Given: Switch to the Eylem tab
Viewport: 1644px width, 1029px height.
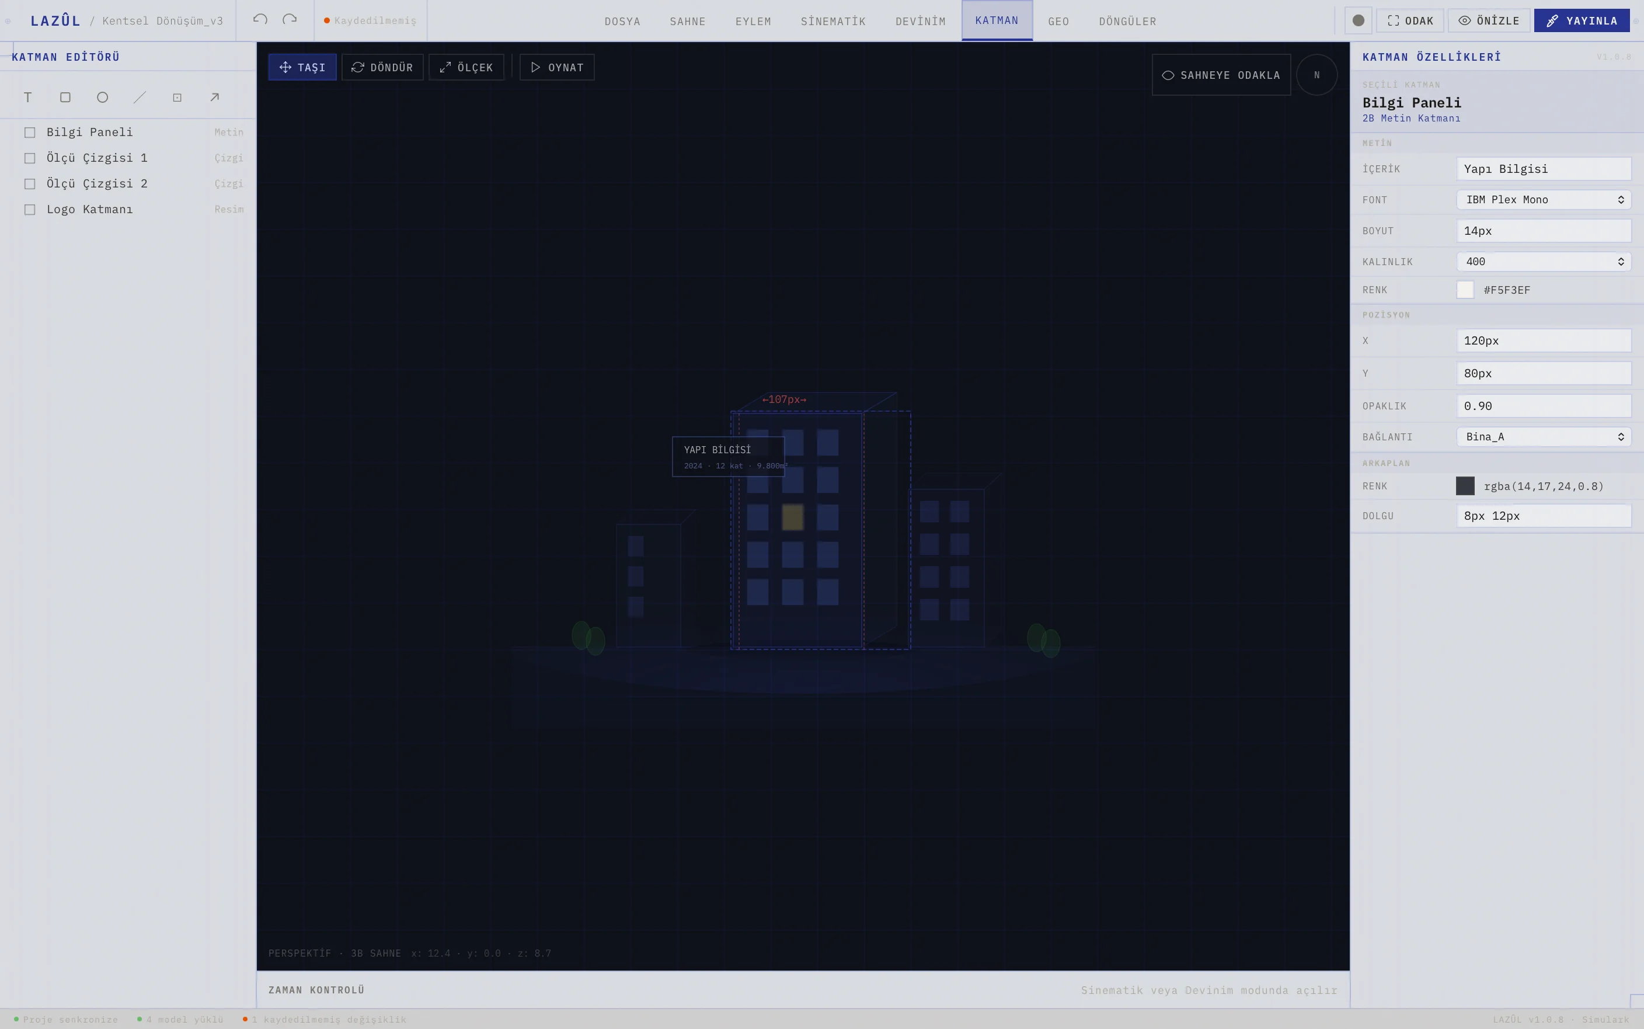Looking at the screenshot, I should (753, 21).
